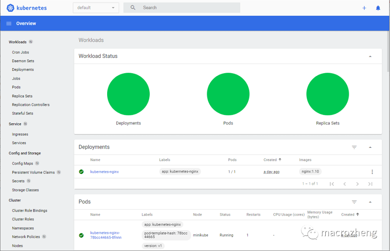Screen dimensions: 390x251
Task: Click the green Pods status circle
Action: tap(228, 94)
